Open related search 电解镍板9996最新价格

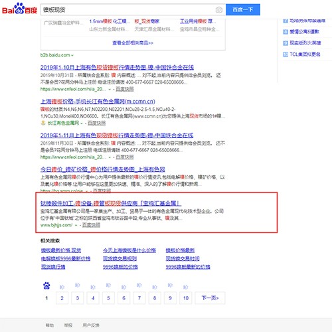66,258
